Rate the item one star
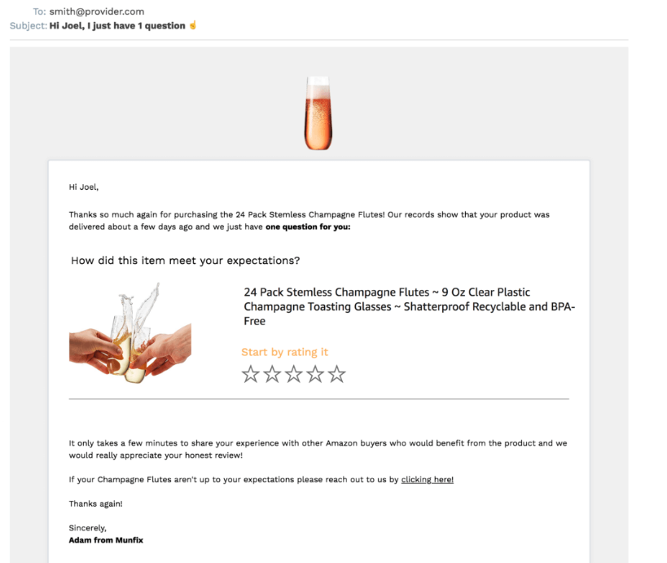 tap(251, 375)
